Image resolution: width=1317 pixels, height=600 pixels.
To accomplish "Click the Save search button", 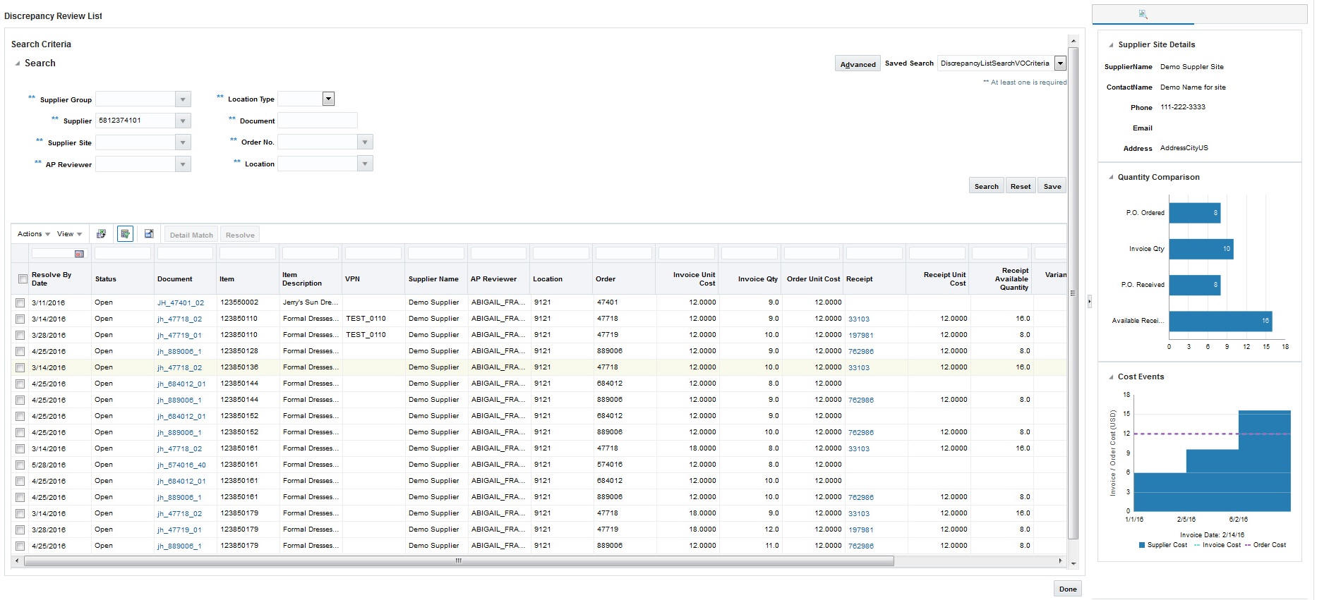I will pos(1052,186).
